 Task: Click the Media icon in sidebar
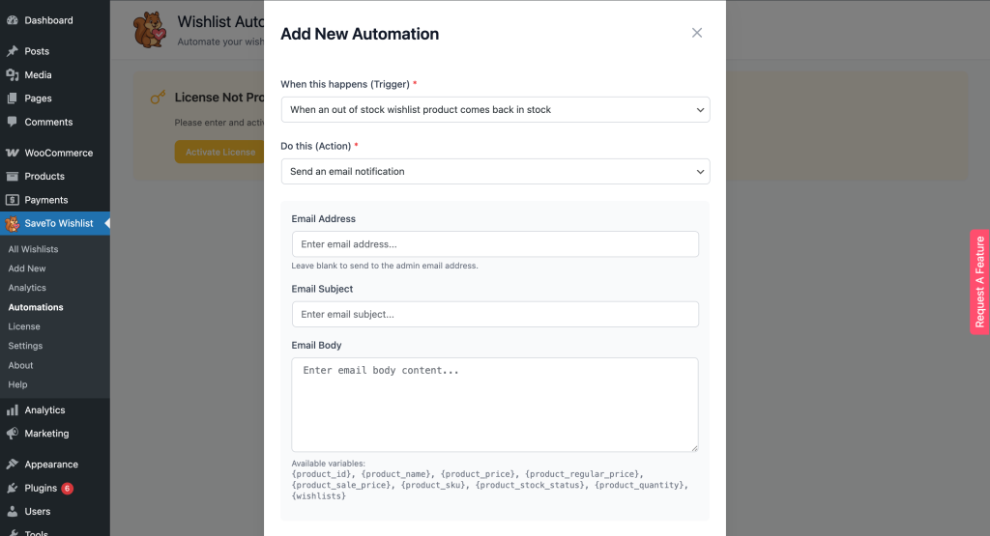tap(13, 74)
